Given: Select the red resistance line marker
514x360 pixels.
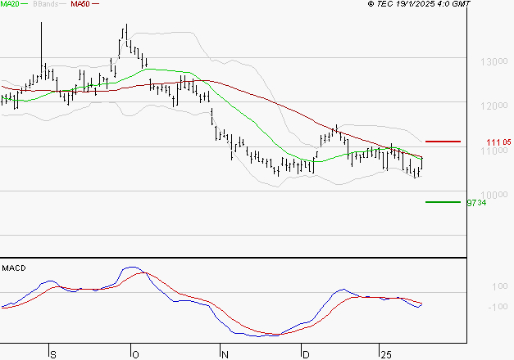Looking at the screenshot, I should [x=443, y=142].
